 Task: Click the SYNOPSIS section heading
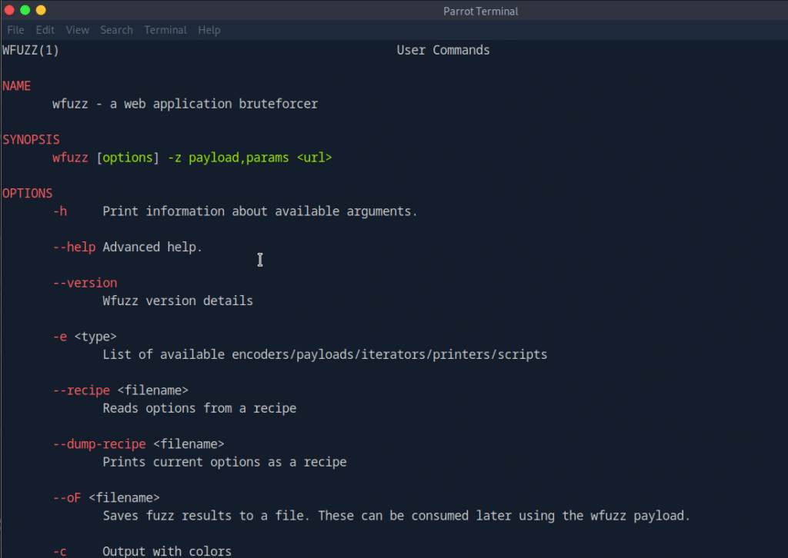(x=31, y=140)
